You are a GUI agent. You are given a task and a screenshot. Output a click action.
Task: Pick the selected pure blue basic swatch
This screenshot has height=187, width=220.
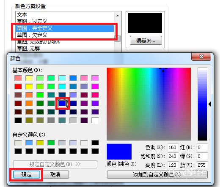62,103
